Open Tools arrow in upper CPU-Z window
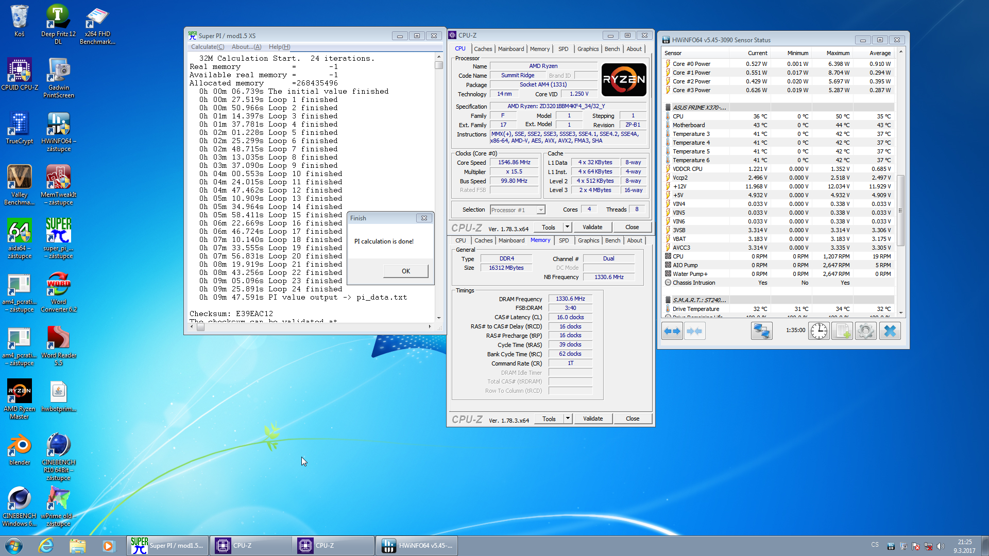The height and width of the screenshot is (556, 989). tap(567, 227)
